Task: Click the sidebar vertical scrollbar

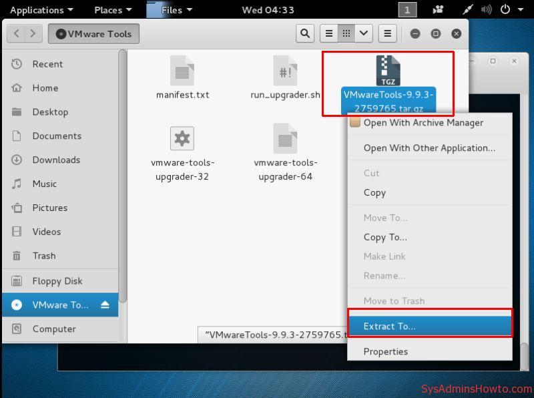Action: (x=123, y=176)
